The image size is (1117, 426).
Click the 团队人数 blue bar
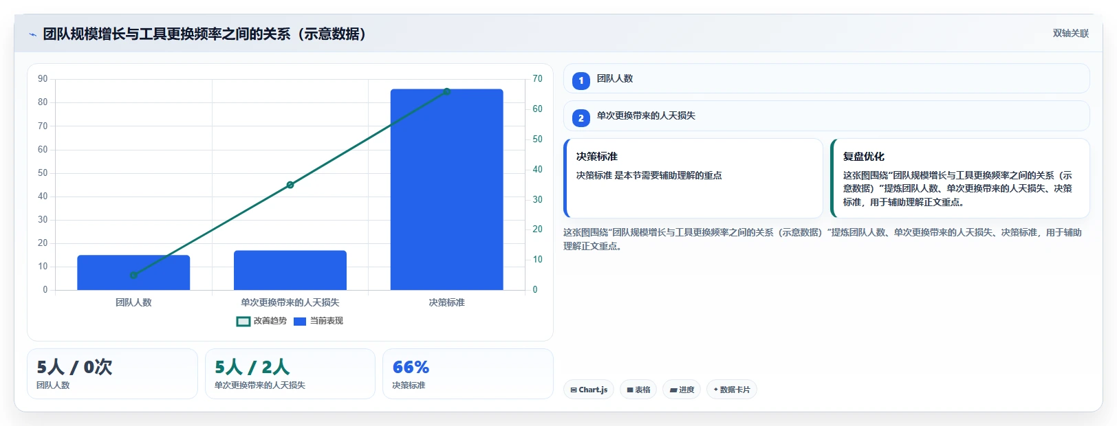coord(133,272)
